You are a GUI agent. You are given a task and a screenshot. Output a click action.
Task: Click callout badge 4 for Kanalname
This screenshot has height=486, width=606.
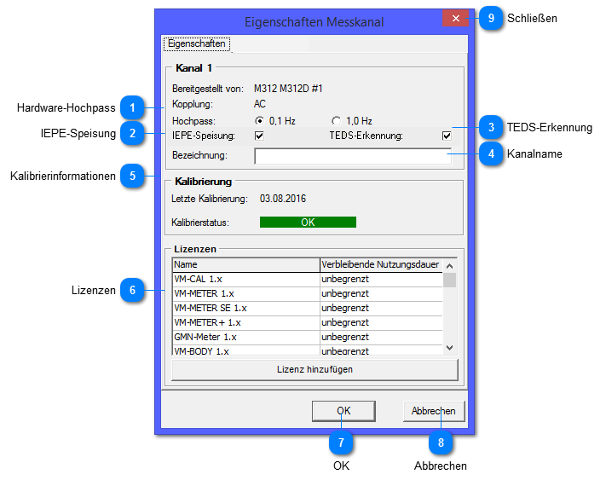489,153
